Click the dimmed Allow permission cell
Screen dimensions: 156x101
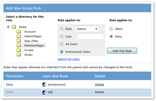click(x=10, y=92)
